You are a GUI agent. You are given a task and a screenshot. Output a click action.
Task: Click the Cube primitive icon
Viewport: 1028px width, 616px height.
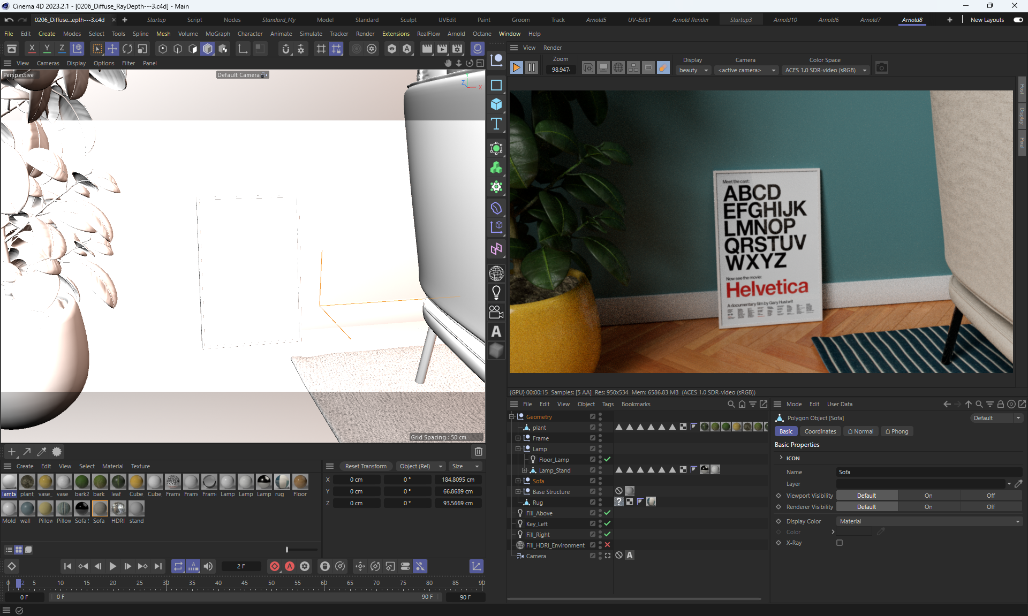496,104
